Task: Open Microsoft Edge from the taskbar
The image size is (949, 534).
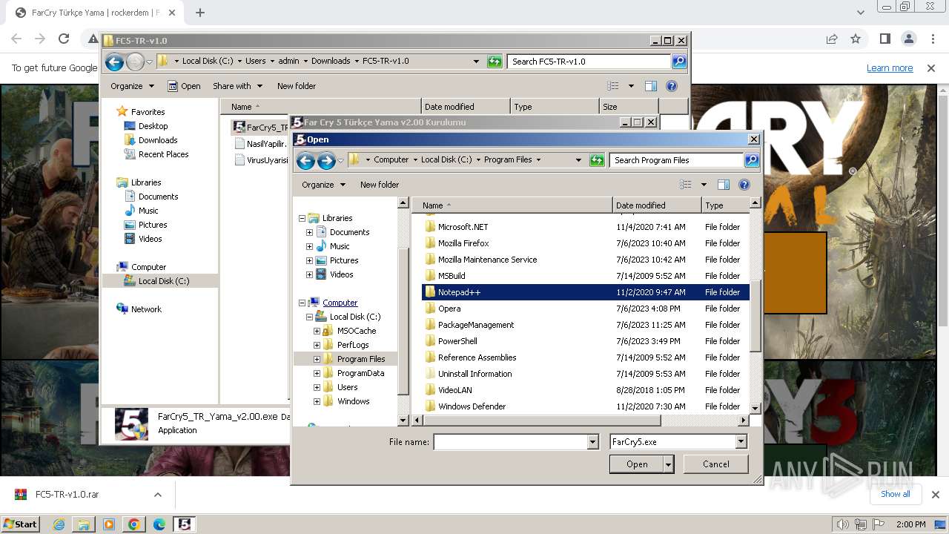Action: [159, 524]
